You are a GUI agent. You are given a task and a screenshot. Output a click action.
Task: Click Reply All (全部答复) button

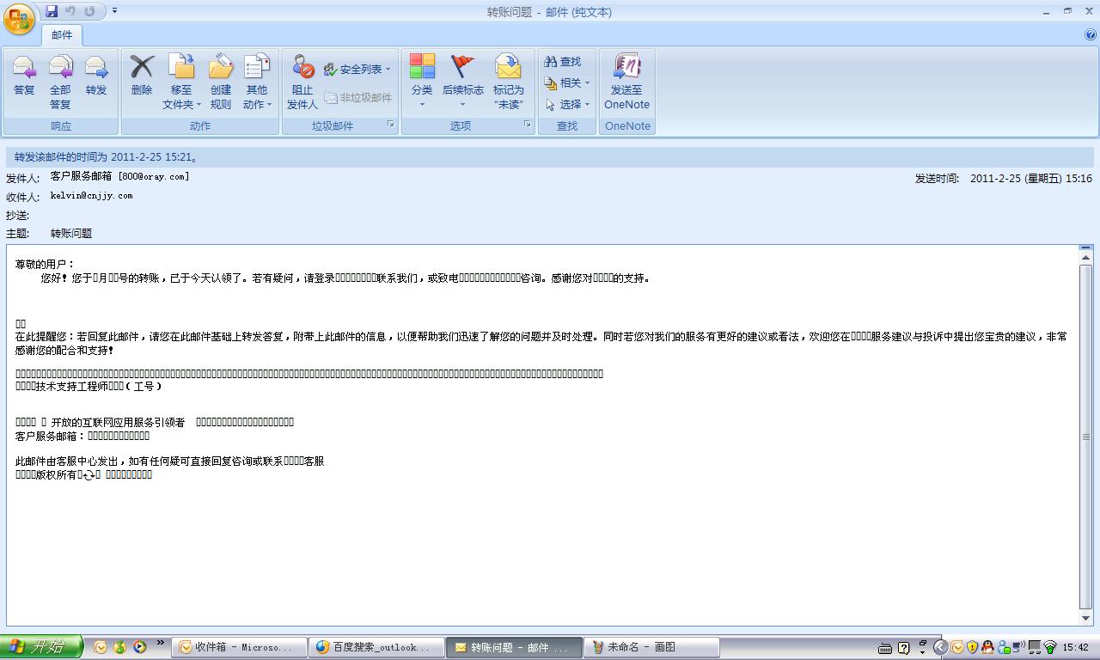point(60,82)
